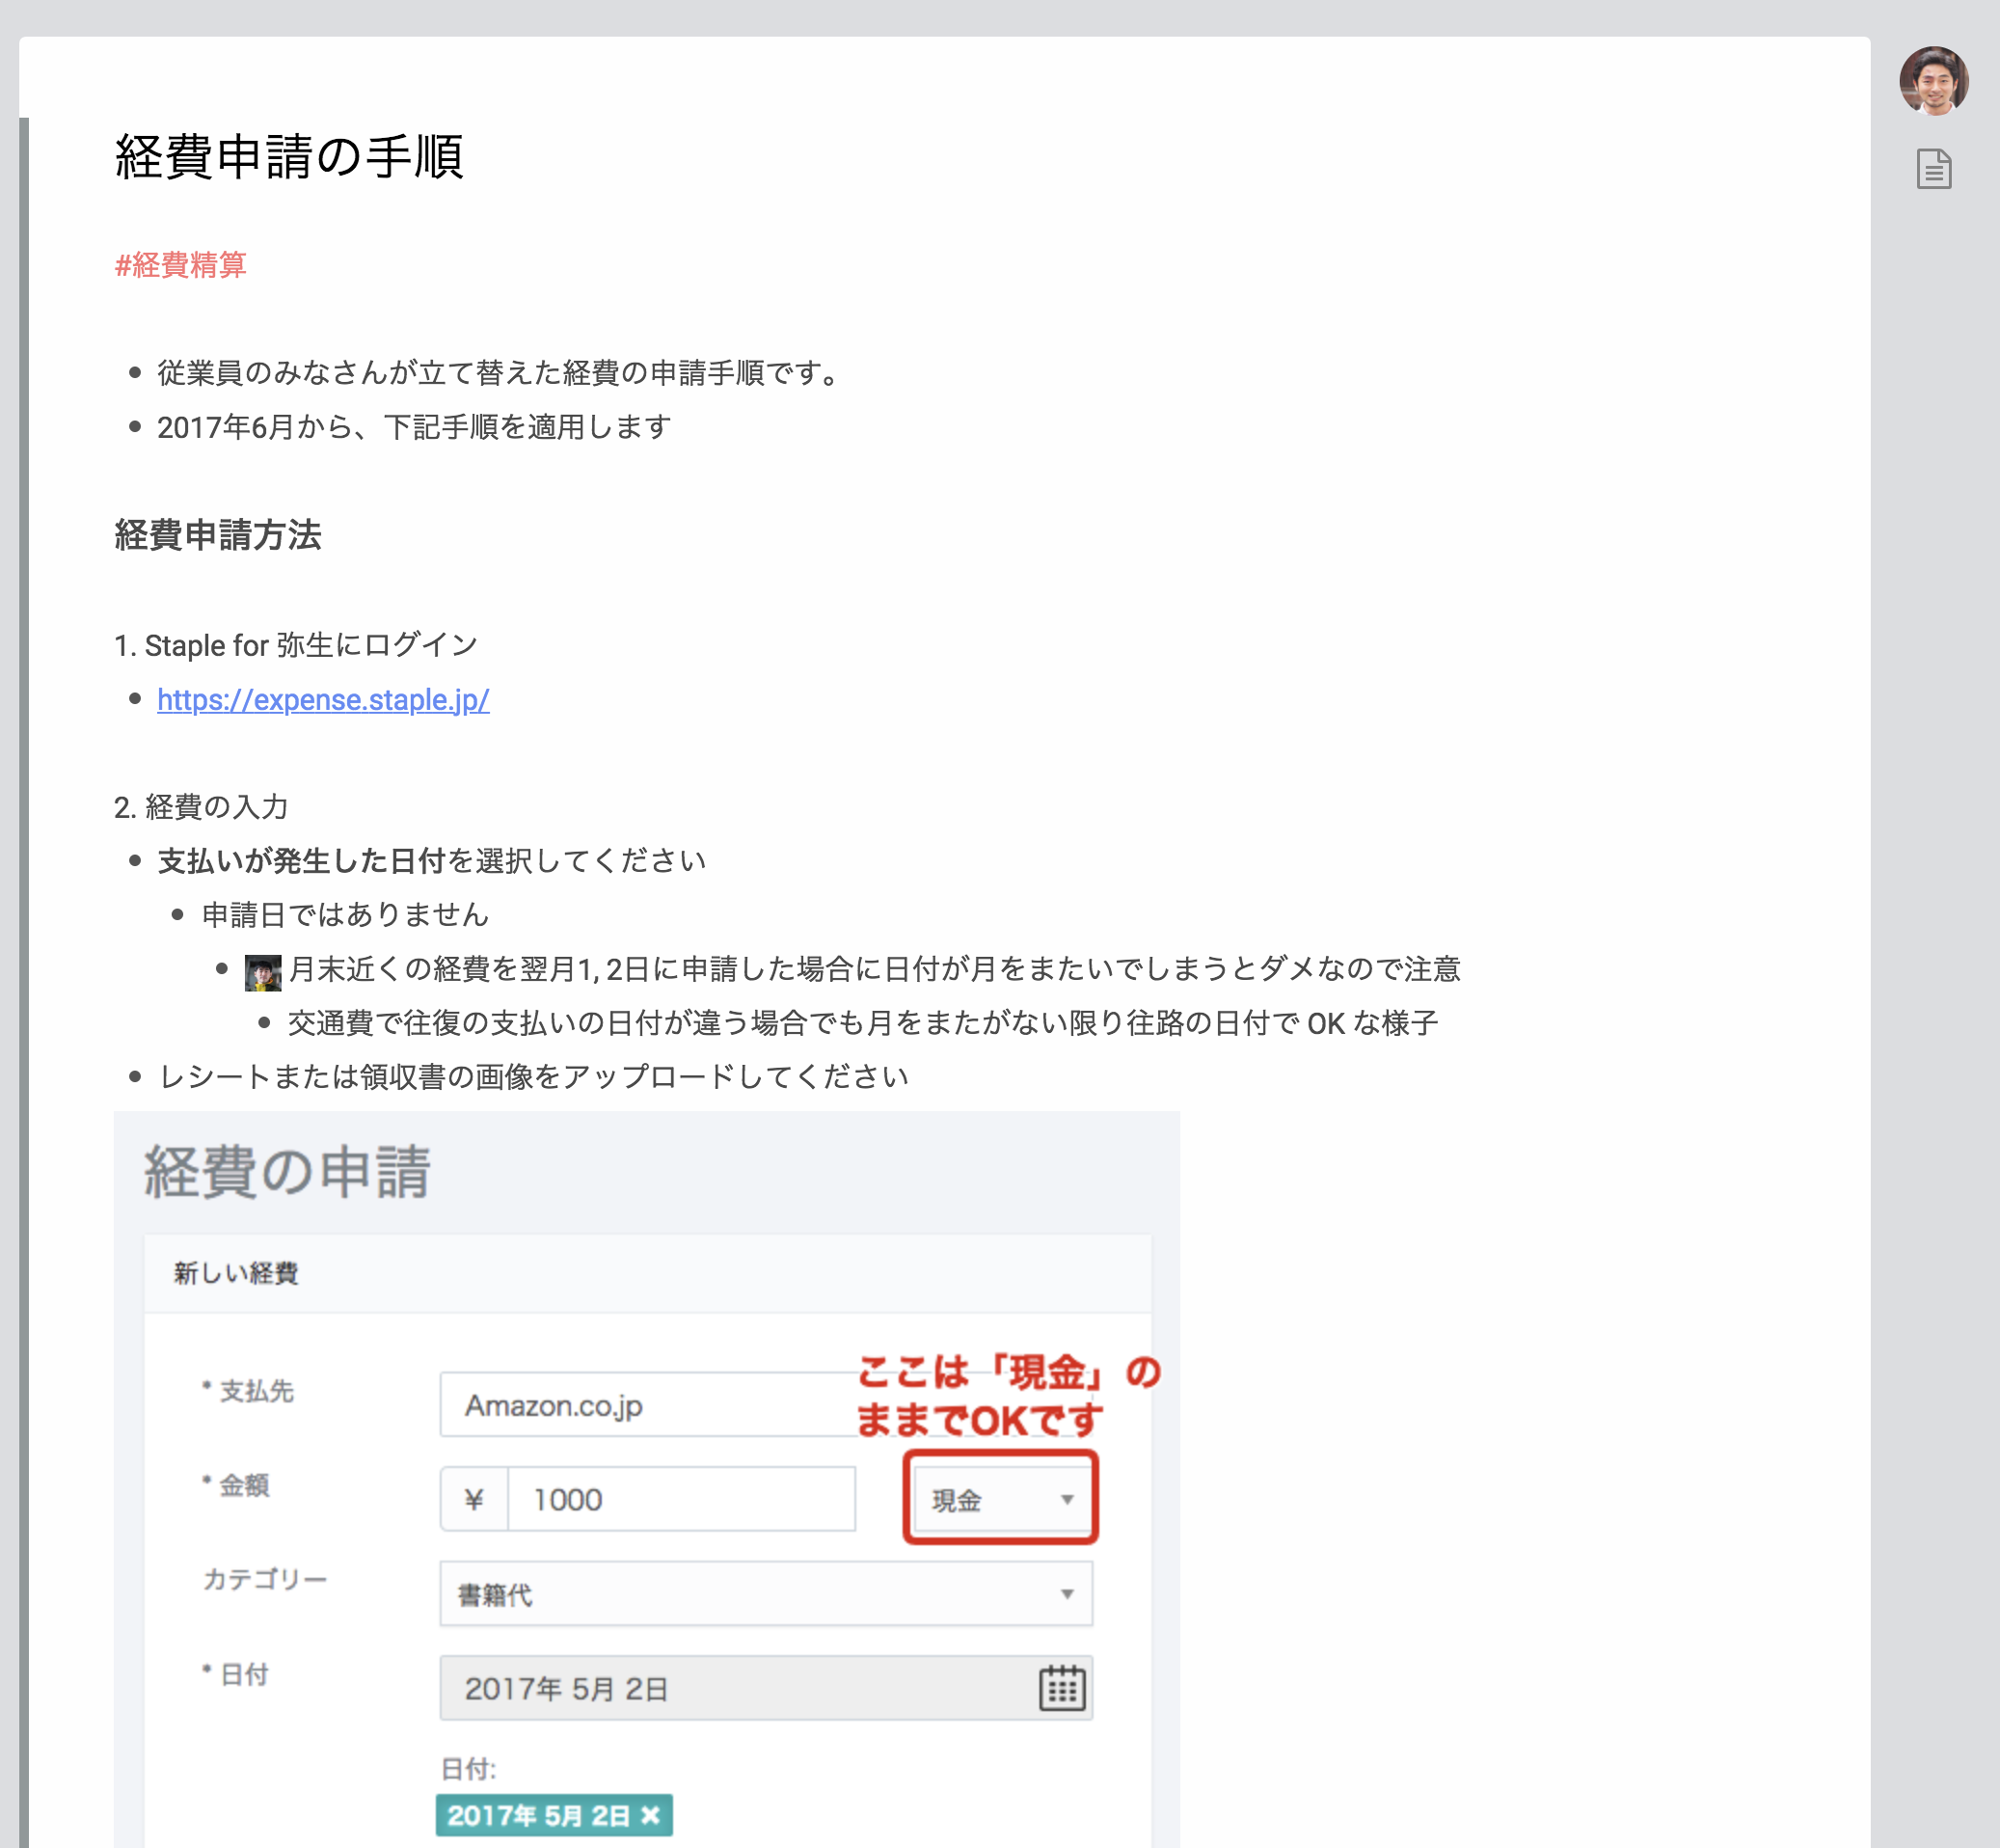
Task: Click the user profile avatar
Action: click(1933, 80)
